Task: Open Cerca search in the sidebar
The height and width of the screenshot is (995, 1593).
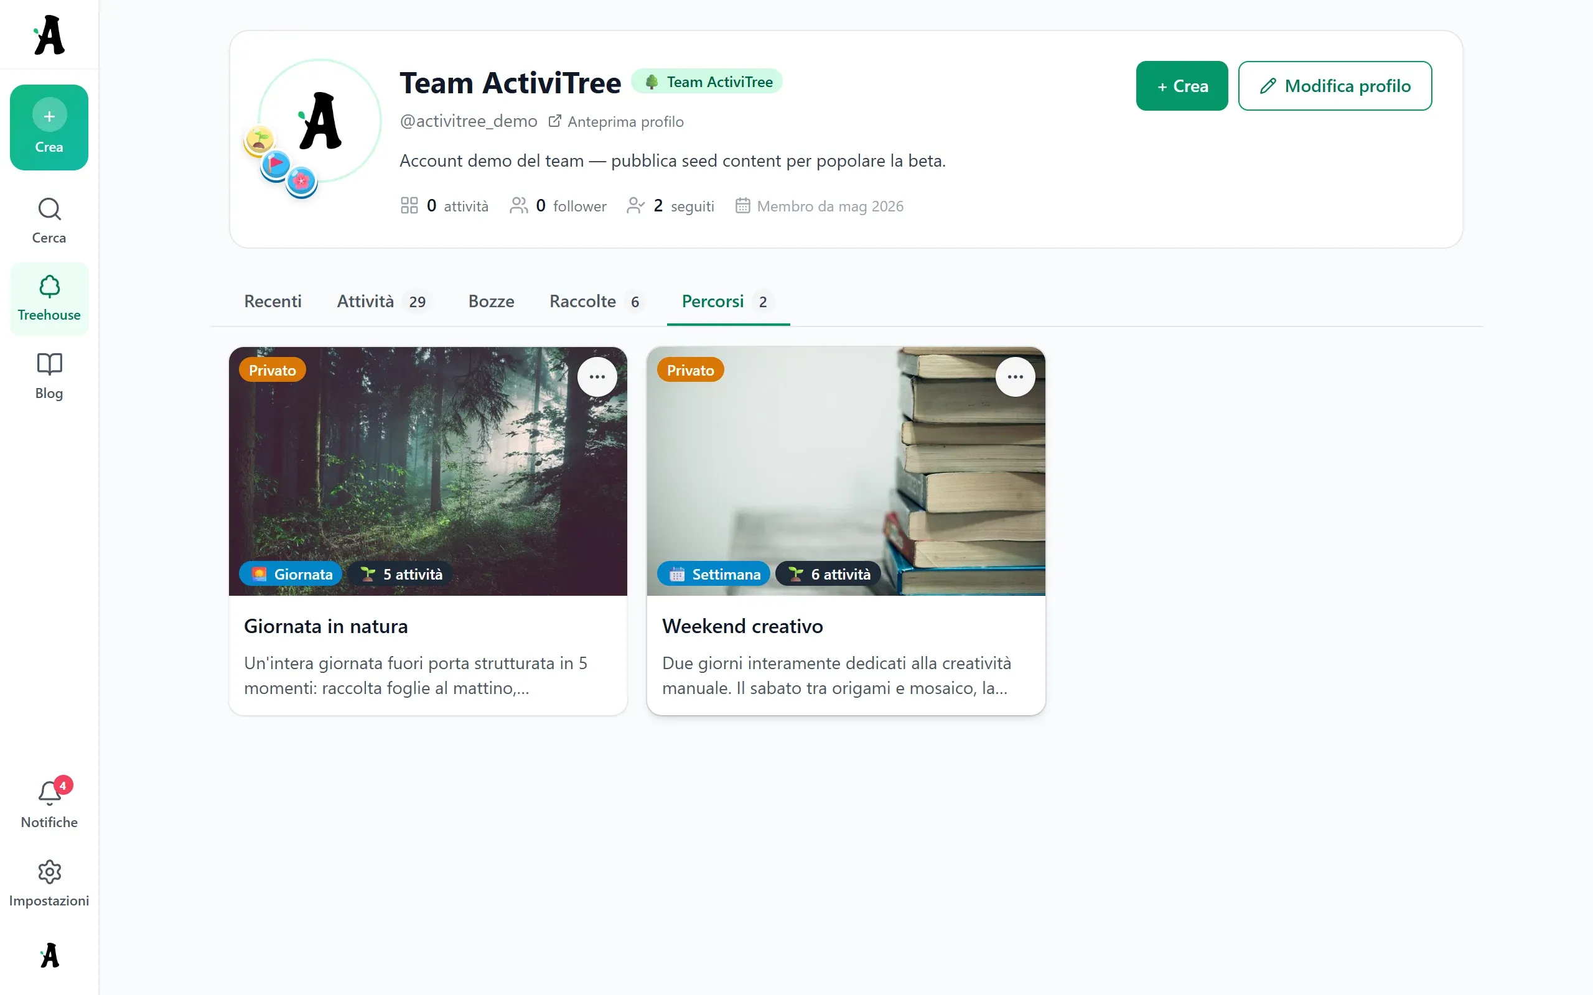Action: [49, 221]
